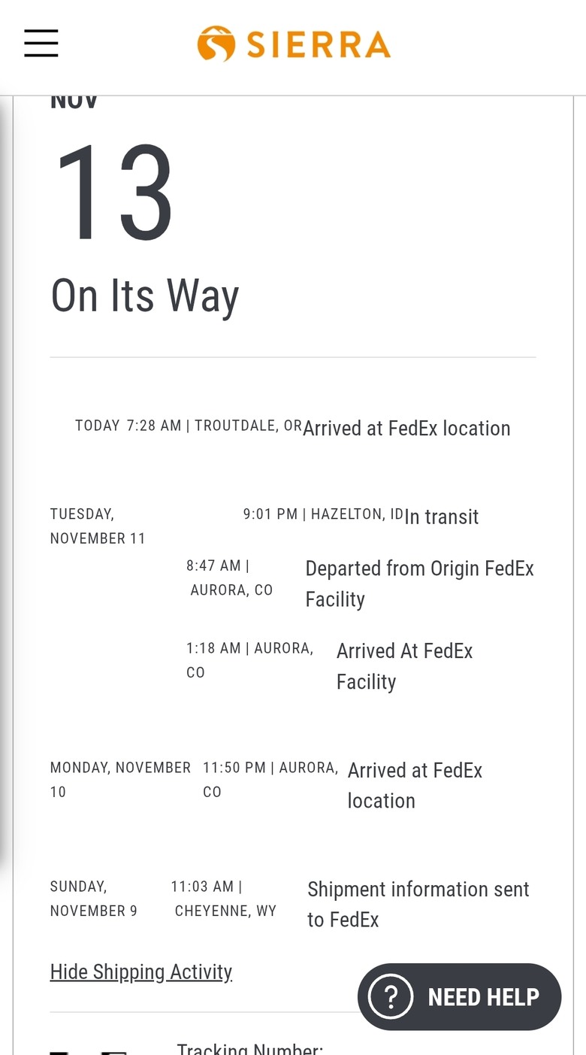The width and height of the screenshot is (586, 1055).
Task: Click the On Its Way status heading
Action: (x=145, y=296)
